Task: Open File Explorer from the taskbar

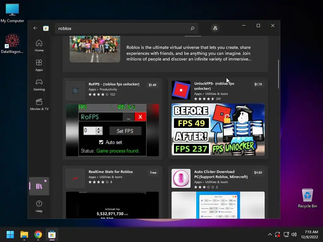Action: (24, 234)
